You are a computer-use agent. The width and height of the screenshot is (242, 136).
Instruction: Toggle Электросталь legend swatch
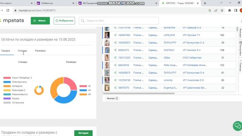[7, 82]
